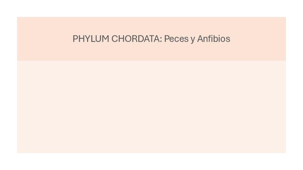The width and height of the screenshot is (303, 170).
Task: Click the white margin right of the slide
Action: pyautogui.click(x=294, y=85)
